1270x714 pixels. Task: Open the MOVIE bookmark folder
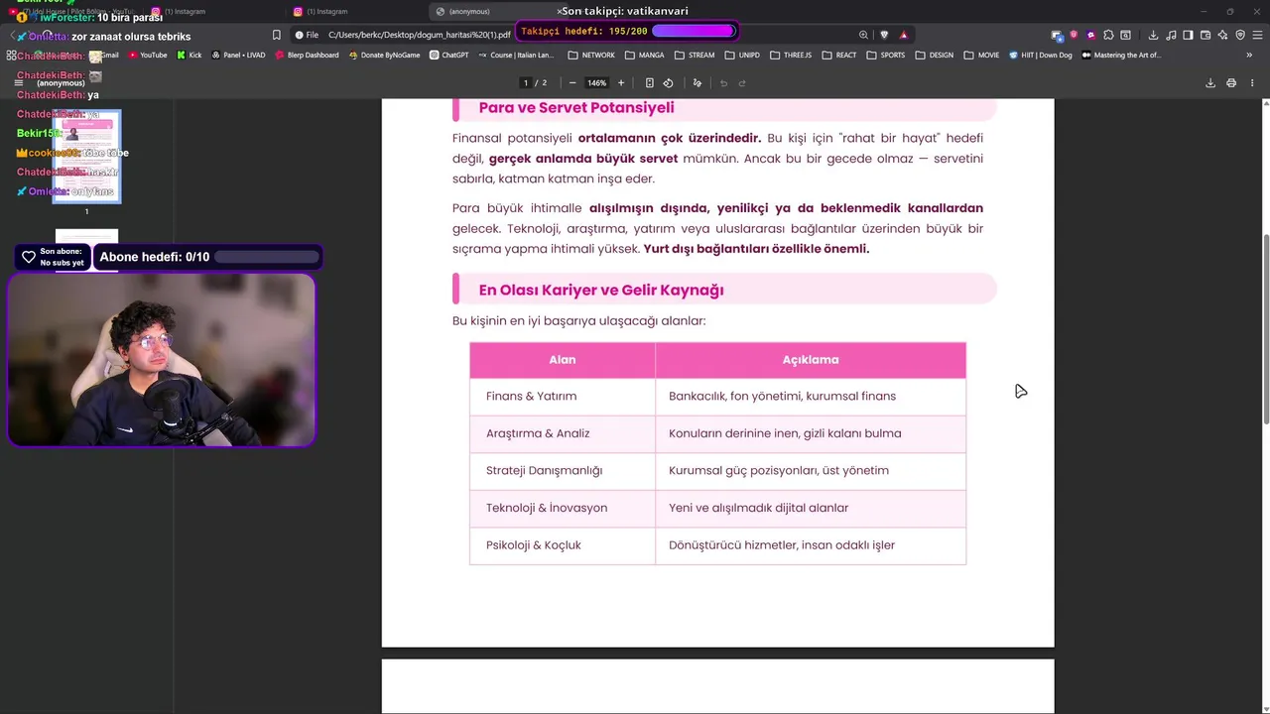pos(981,56)
